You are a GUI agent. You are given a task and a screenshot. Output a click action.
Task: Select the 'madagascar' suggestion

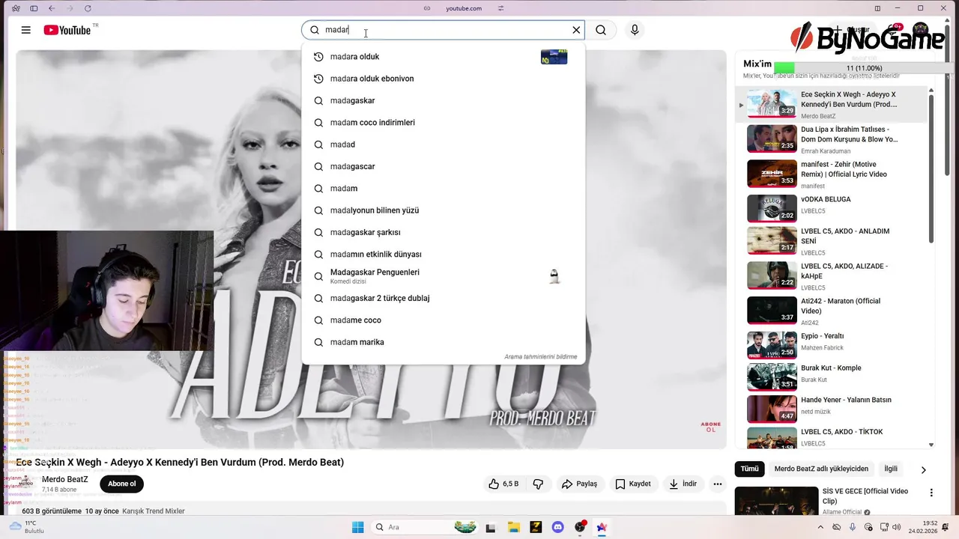[444, 166]
